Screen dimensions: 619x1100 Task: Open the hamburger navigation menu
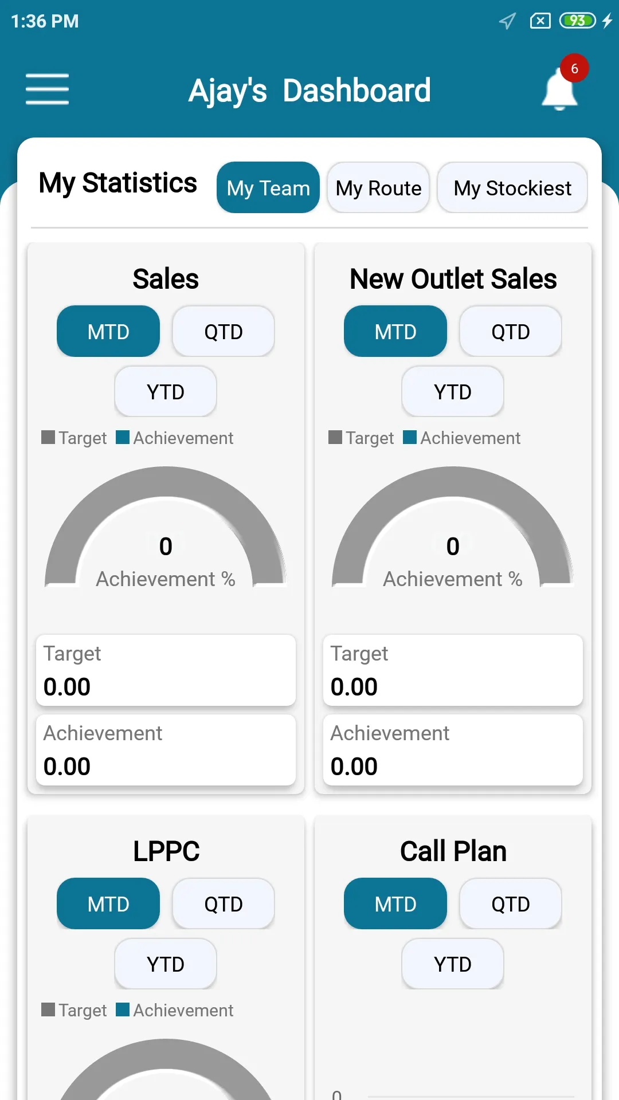[47, 89]
